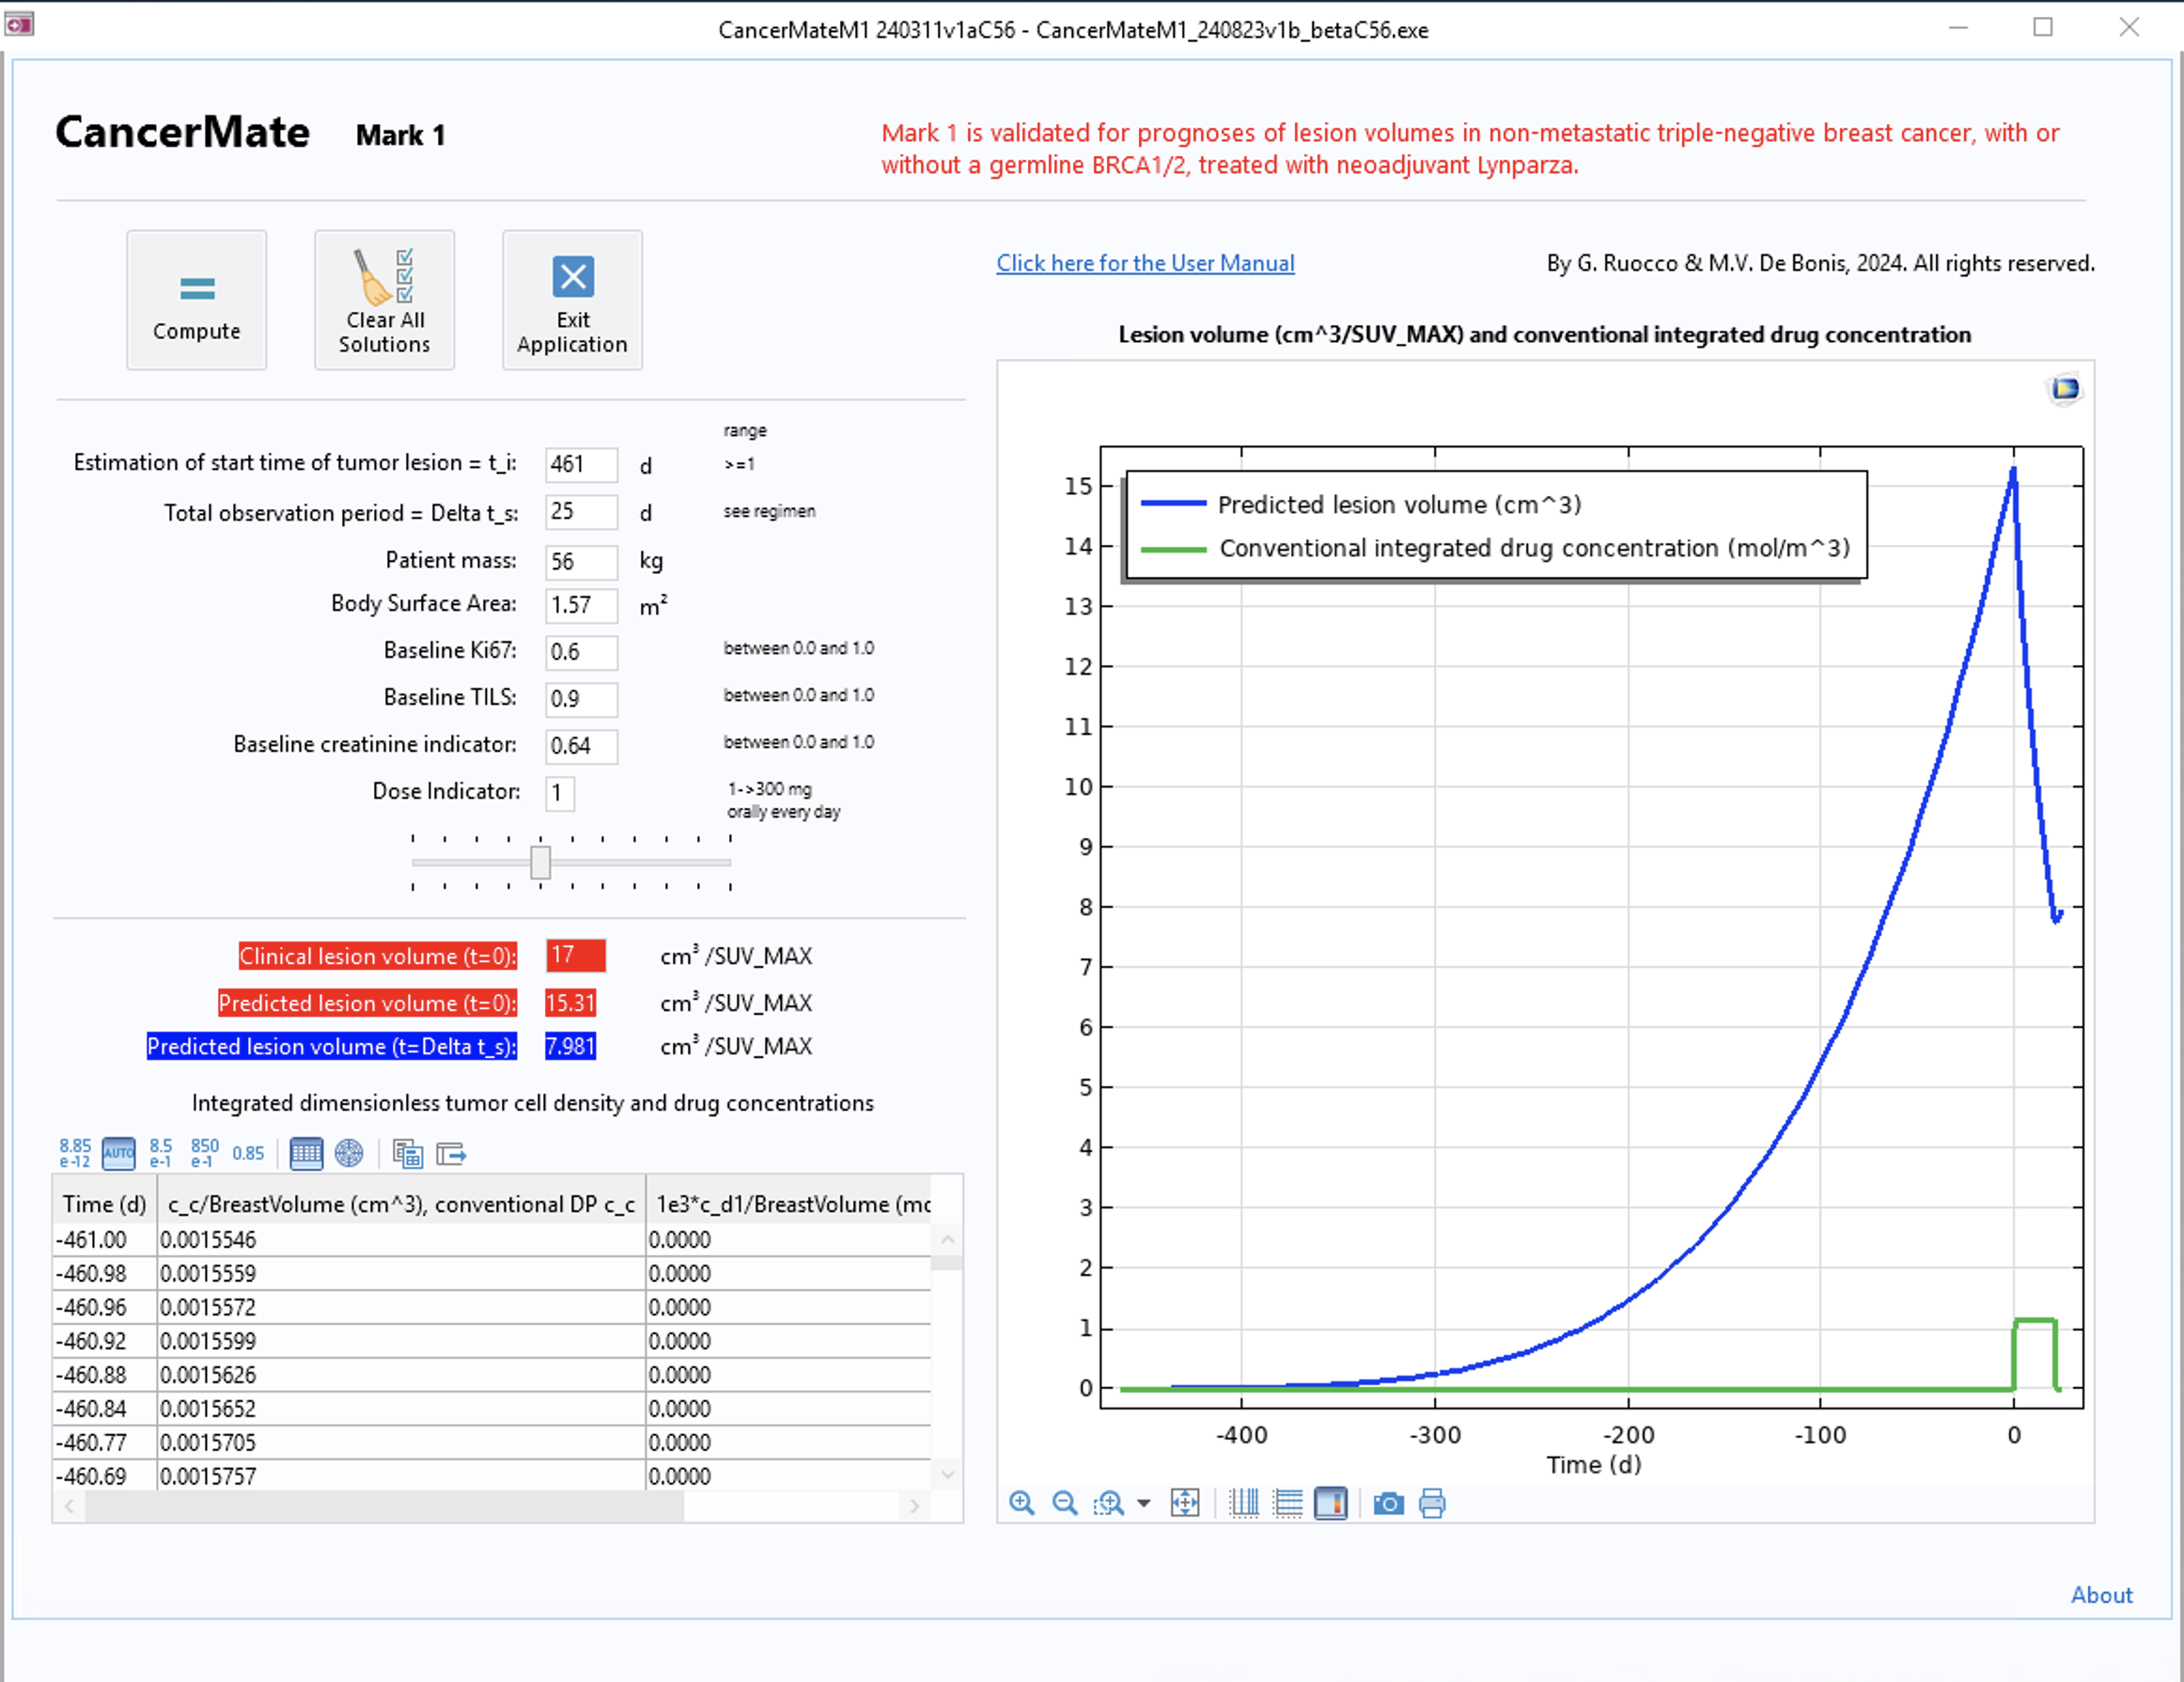2184x1682 pixels.
Task: Open the User Manual link
Action: (1145, 263)
